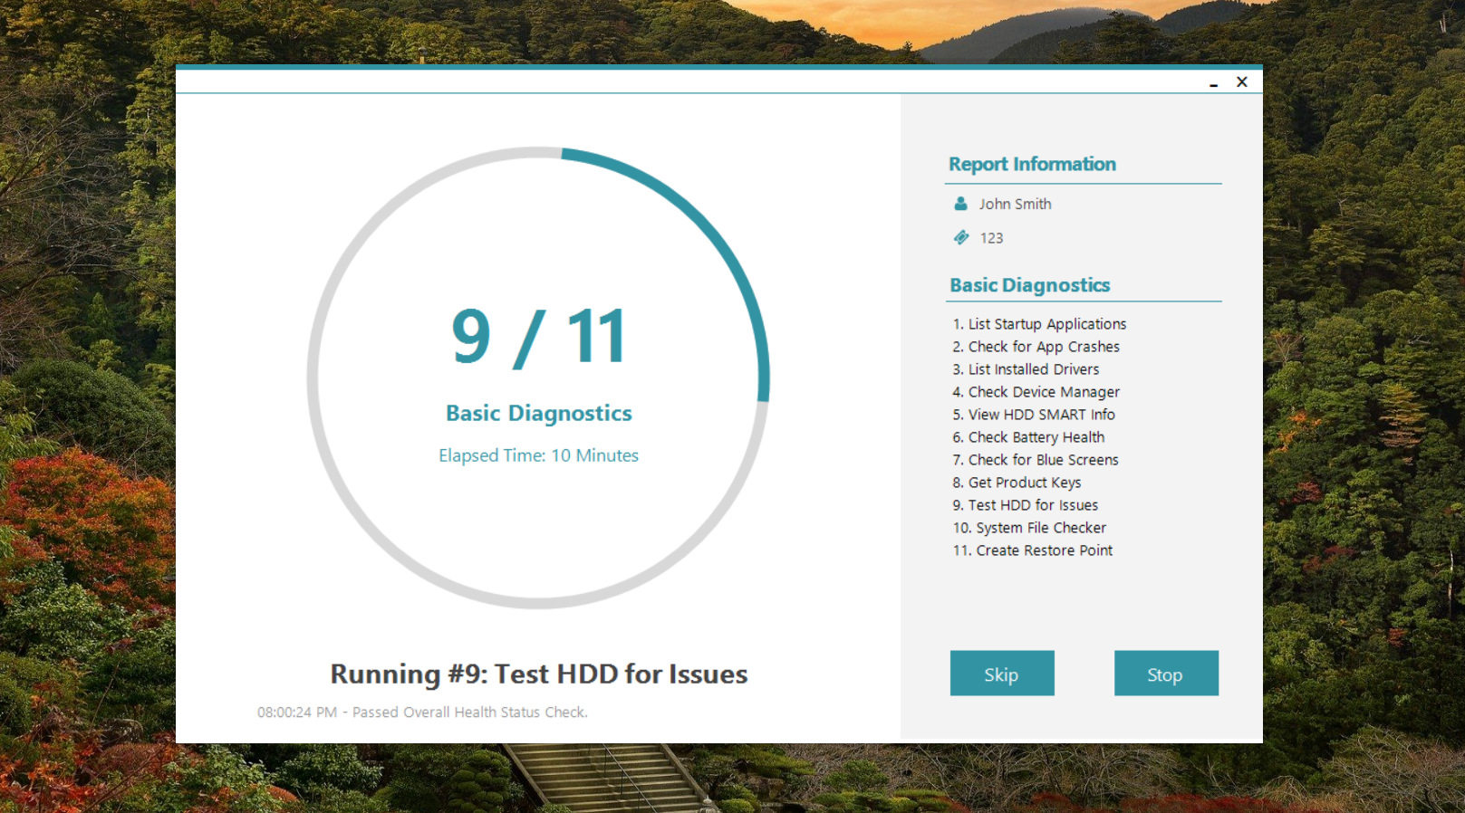Select Check for Blue Screens entry
1465x813 pixels.
(1036, 460)
